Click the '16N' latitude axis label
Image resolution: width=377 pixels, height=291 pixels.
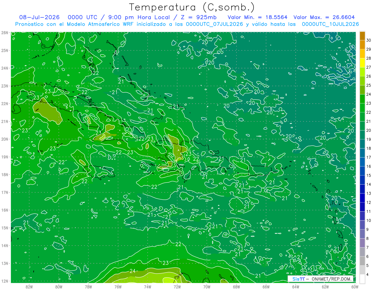click(4, 210)
